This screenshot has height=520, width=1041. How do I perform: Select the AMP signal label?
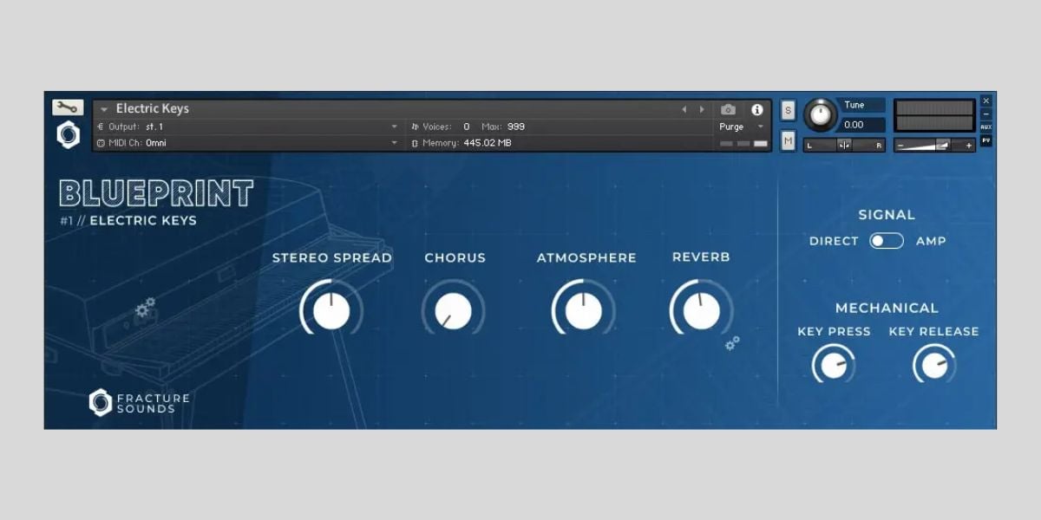931,241
